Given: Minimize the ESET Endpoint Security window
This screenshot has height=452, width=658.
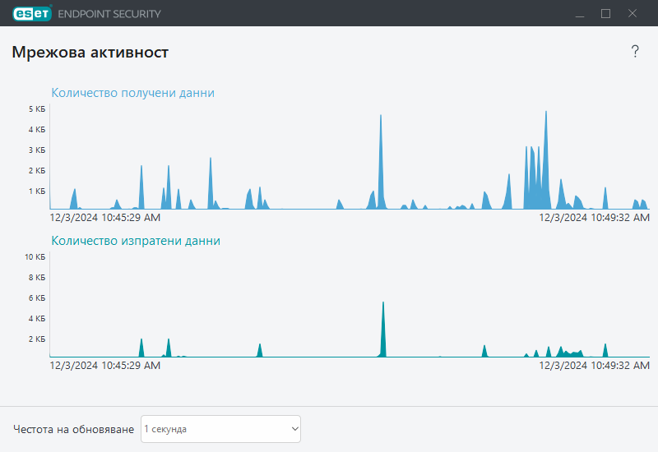Looking at the screenshot, I should click(x=579, y=13).
